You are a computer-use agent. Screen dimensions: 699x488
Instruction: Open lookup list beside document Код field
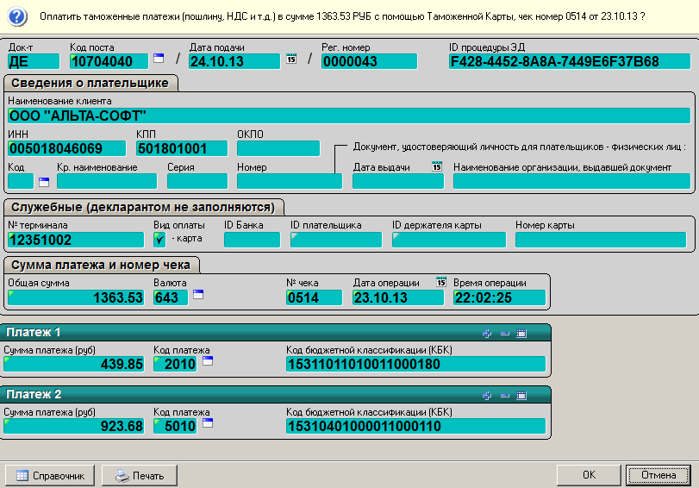[44, 181]
